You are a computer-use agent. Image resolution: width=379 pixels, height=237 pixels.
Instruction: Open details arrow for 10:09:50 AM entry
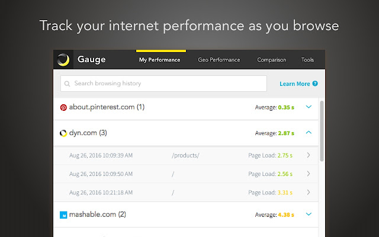[x=309, y=174]
